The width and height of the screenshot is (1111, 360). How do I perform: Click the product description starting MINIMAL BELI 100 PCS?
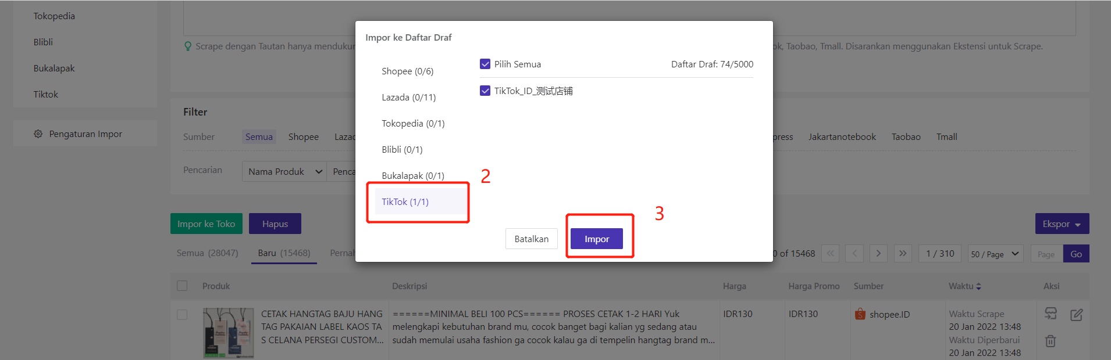553,327
